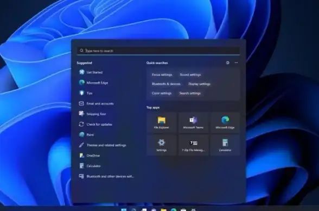Open Paint from the Suggested list
This screenshot has height=211, width=319.
86,134
